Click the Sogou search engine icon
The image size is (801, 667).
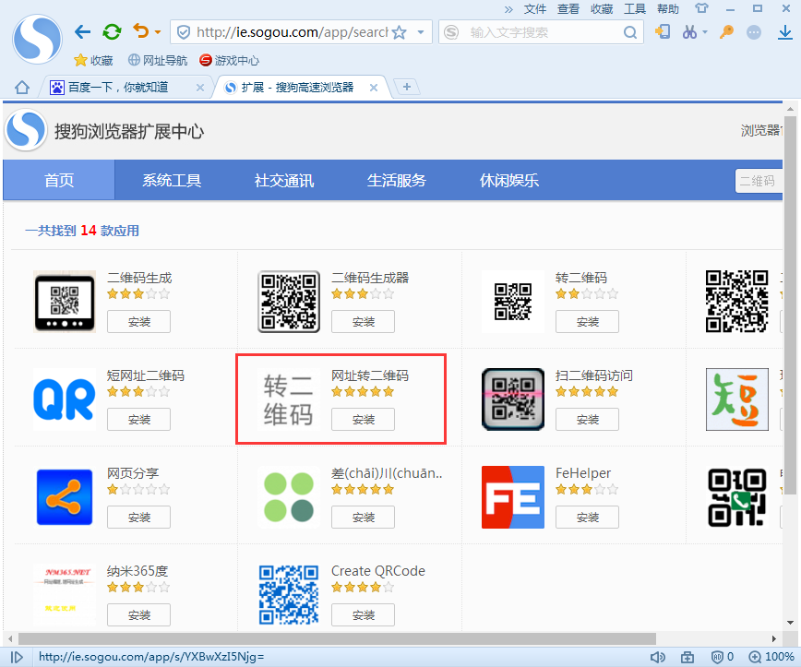(451, 32)
